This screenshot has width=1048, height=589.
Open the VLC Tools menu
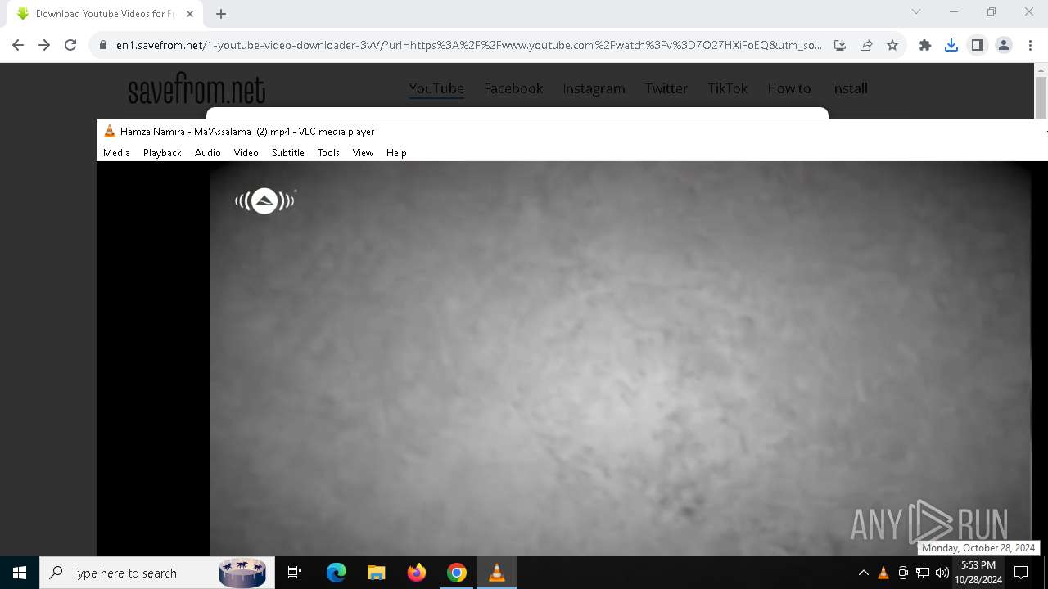coord(328,153)
